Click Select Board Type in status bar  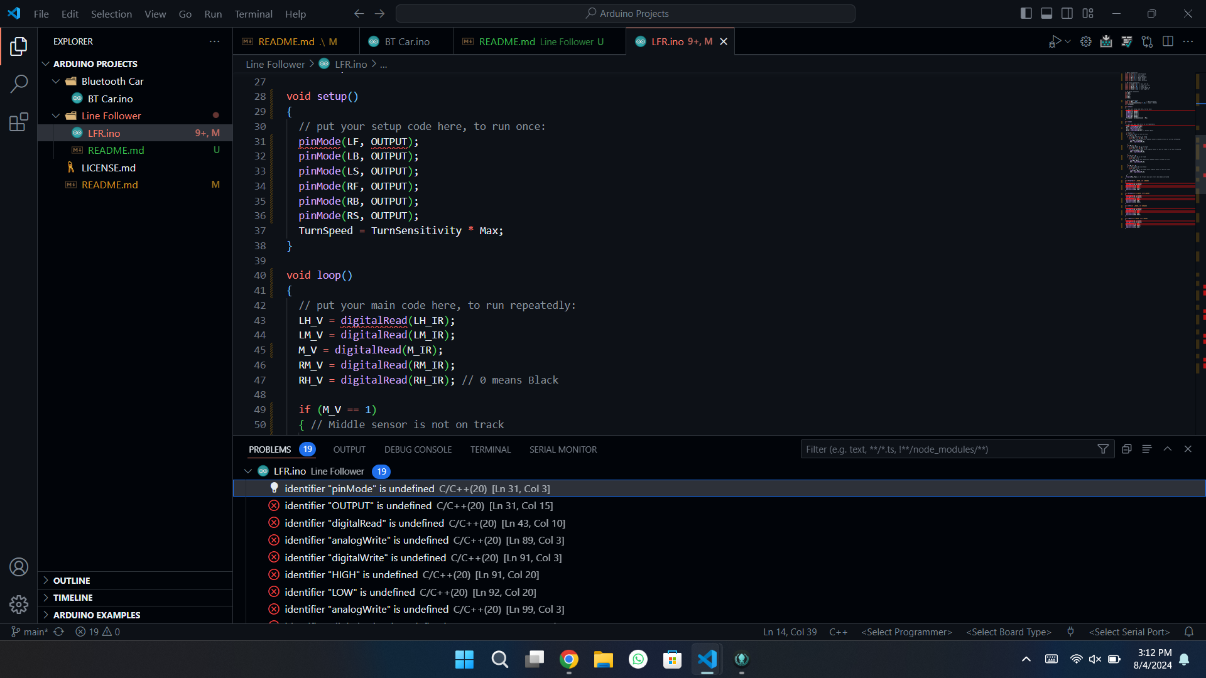[1008, 632]
